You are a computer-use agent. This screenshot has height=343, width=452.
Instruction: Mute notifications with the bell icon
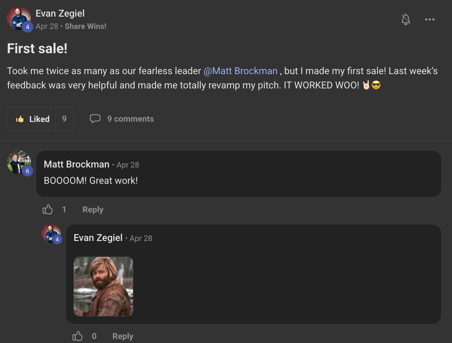click(406, 19)
